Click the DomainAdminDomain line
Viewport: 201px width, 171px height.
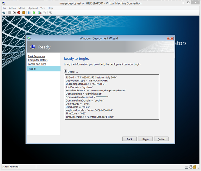point(85,101)
